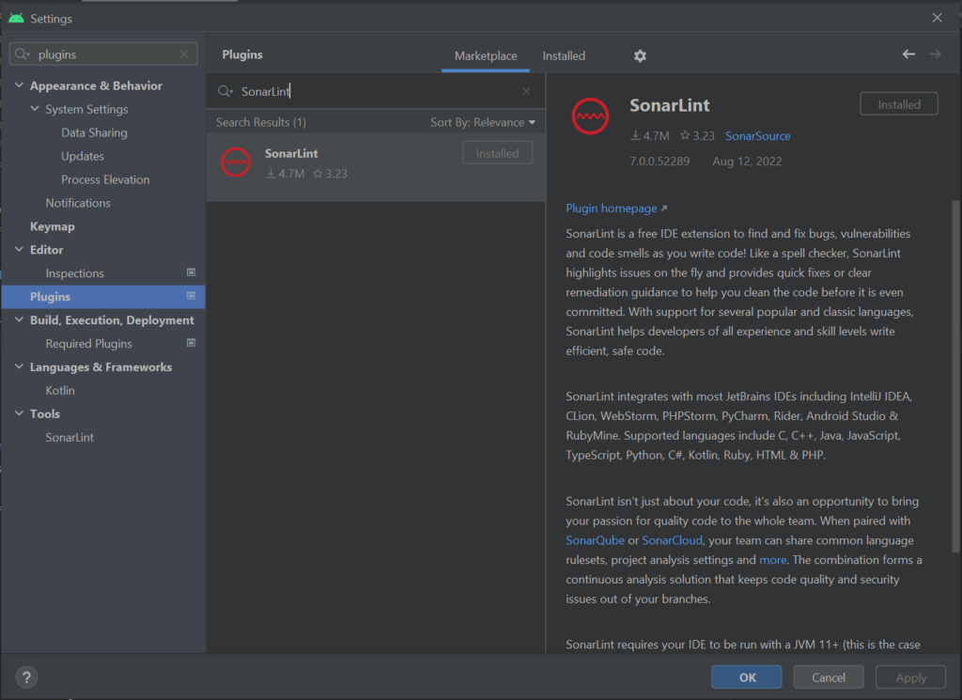This screenshot has height=700, width=962.
Task: Select Updates in settings tree
Action: pyautogui.click(x=83, y=156)
